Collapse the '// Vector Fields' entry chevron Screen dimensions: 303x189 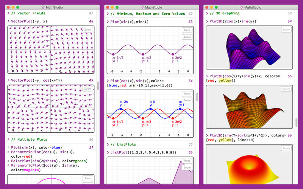click(x=8, y=14)
